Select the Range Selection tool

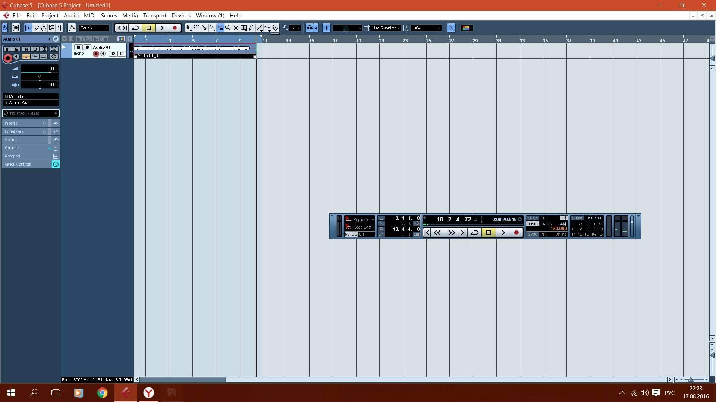coord(197,28)
